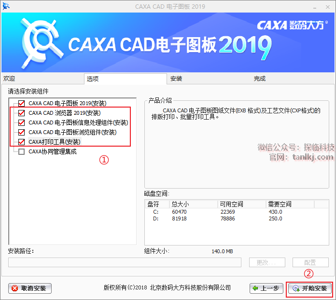Click the 78886 available space value
Screen dimensions: 336x300
coord(228,218)
